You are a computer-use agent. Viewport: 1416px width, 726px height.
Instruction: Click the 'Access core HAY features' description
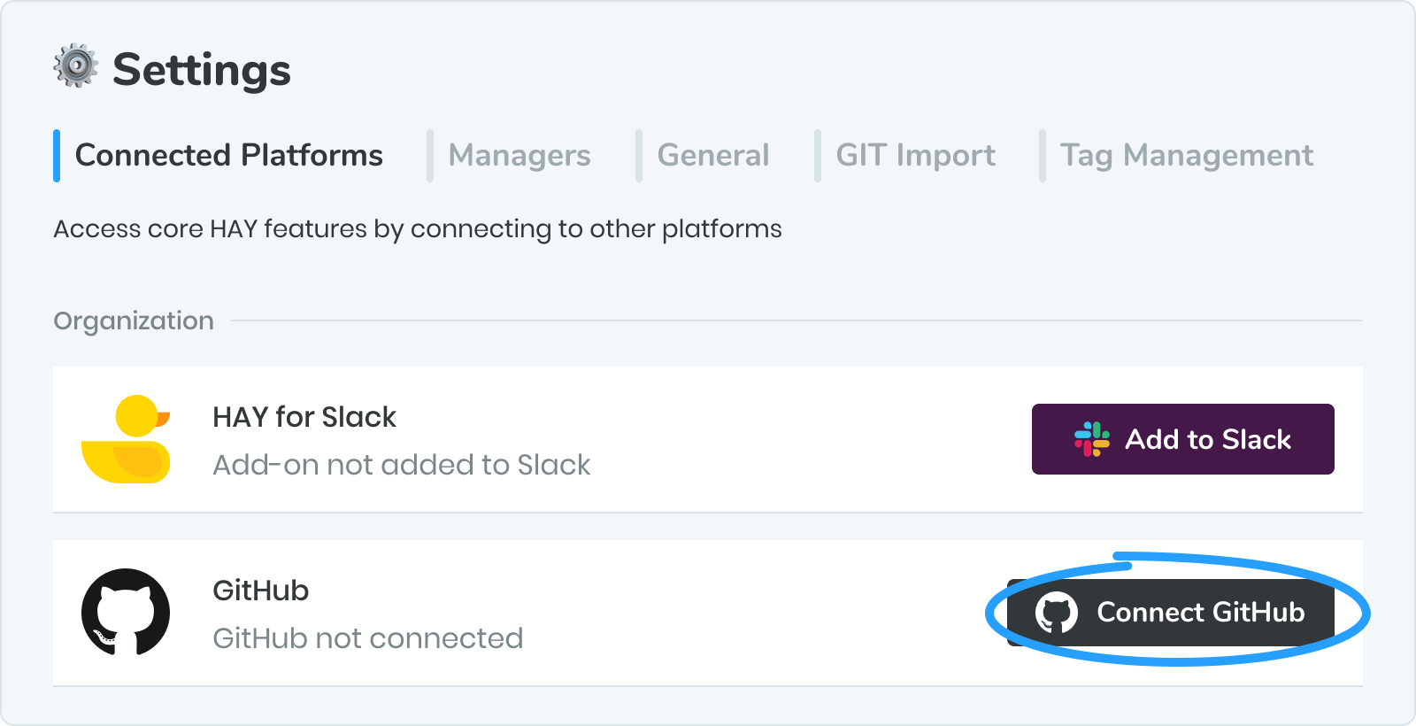(418, 229)
